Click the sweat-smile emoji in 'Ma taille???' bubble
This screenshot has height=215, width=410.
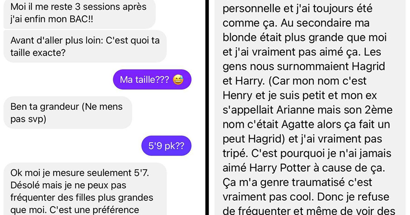pos(178,80)
